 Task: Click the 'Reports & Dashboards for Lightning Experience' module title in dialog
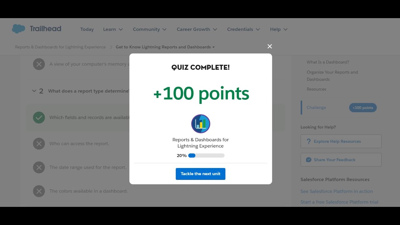[201, 143]
